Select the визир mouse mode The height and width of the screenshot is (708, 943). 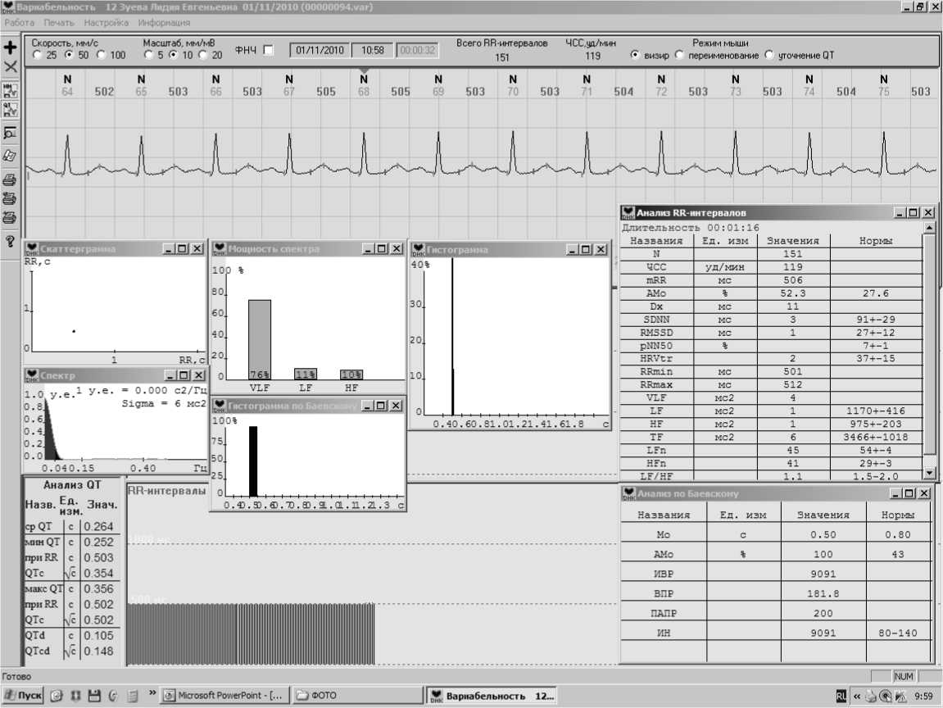tap(634, 55)
